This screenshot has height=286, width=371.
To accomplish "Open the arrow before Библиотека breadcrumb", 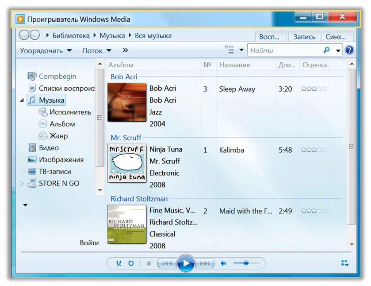I will pyautogui.click(x=48, y=35).
